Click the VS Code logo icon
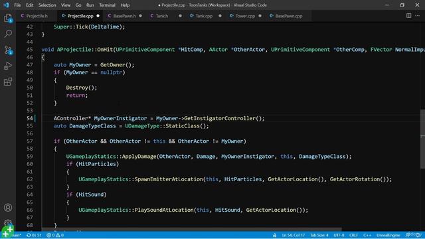 pyautogui.click(x=6, y=5)
